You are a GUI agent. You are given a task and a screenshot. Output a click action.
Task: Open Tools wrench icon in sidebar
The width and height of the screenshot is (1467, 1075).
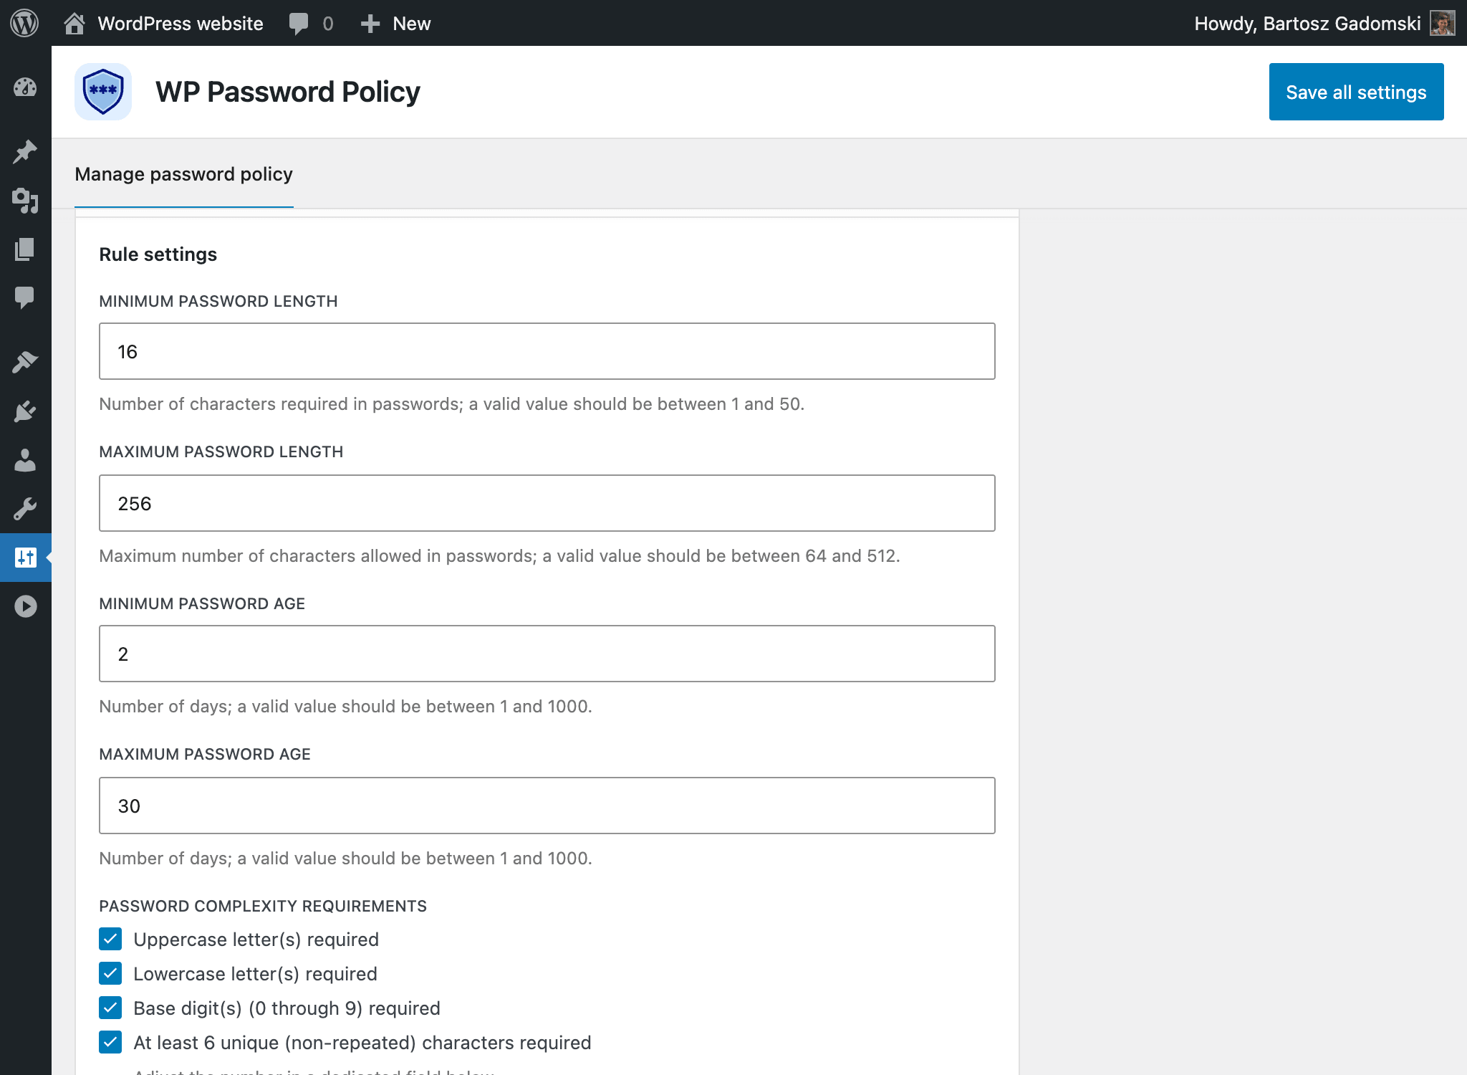click(25, 509)
